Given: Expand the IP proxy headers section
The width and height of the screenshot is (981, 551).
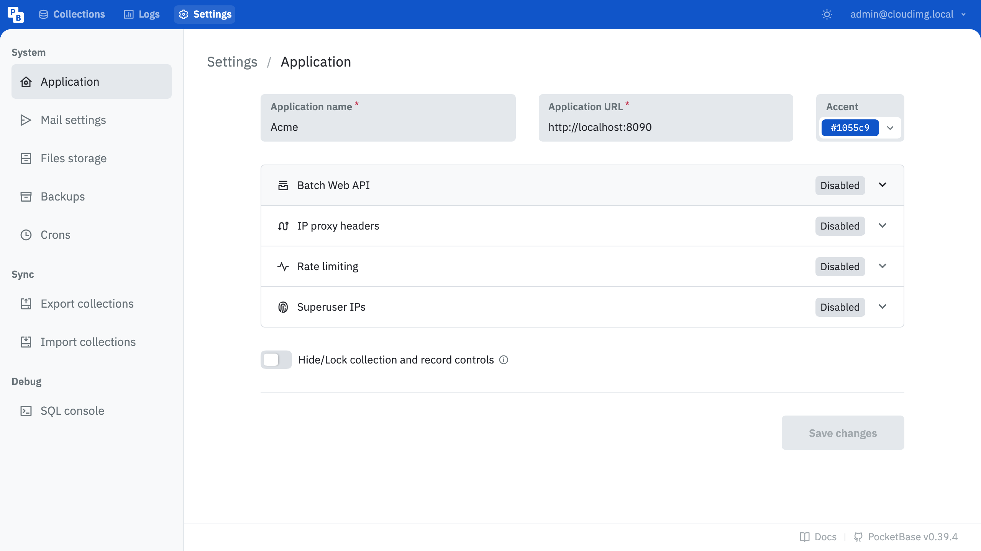Looking at the screenshot, I should pos(883,226).
